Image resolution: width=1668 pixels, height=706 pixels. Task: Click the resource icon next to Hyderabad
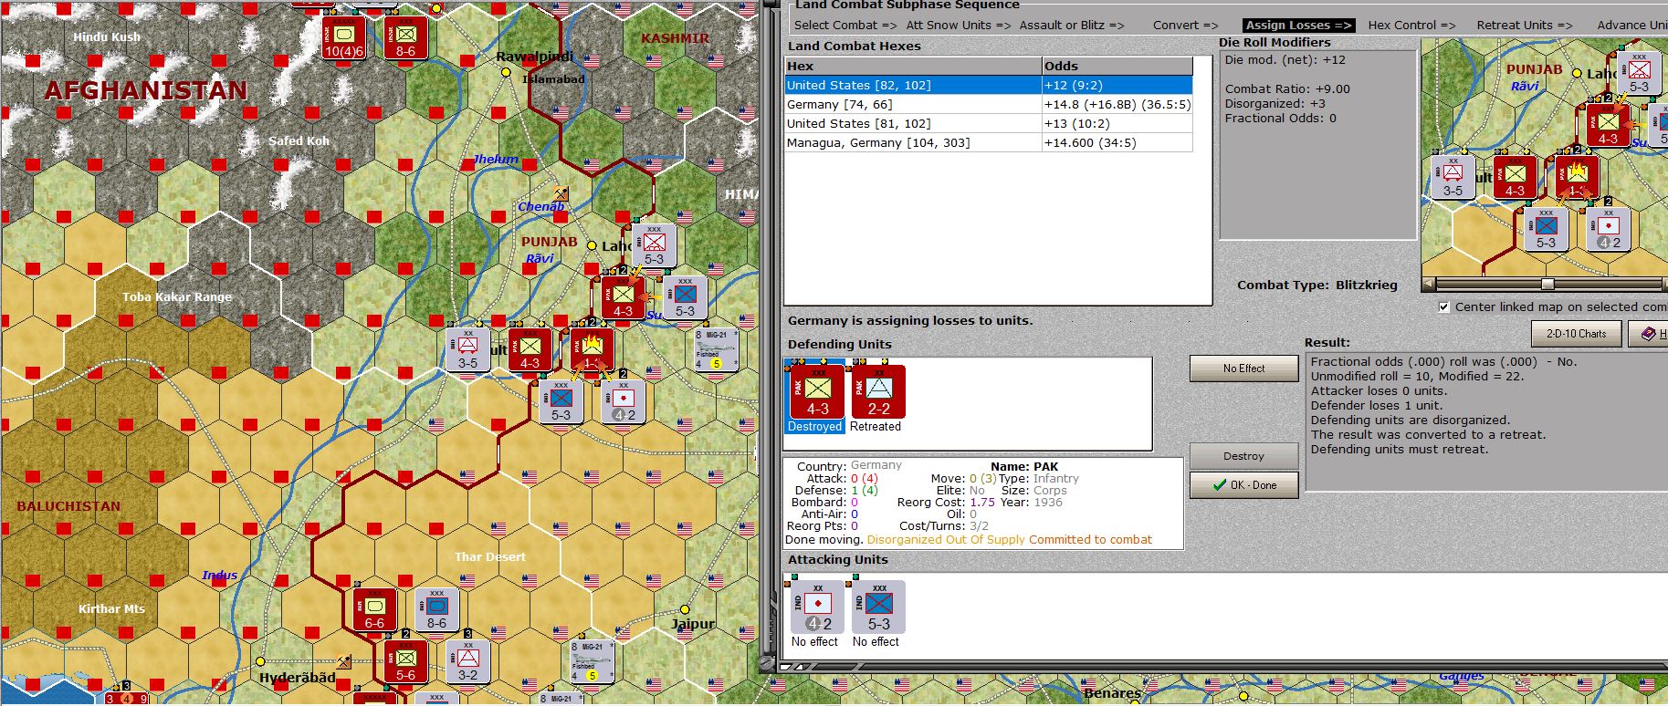[344, 661]
